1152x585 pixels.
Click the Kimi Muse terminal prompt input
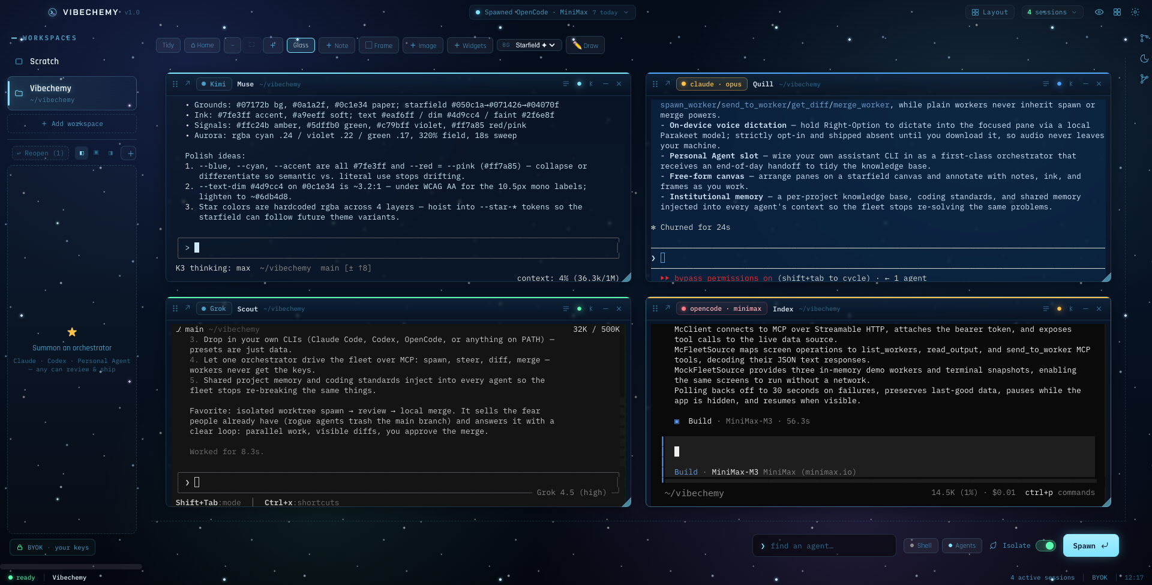[x=398, y=248]
